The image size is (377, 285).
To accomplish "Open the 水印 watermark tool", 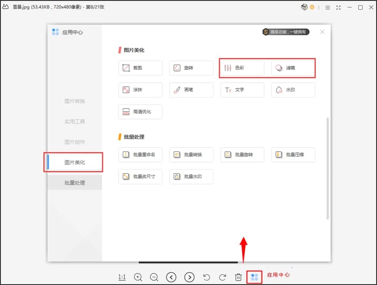I will click(293, 90).
